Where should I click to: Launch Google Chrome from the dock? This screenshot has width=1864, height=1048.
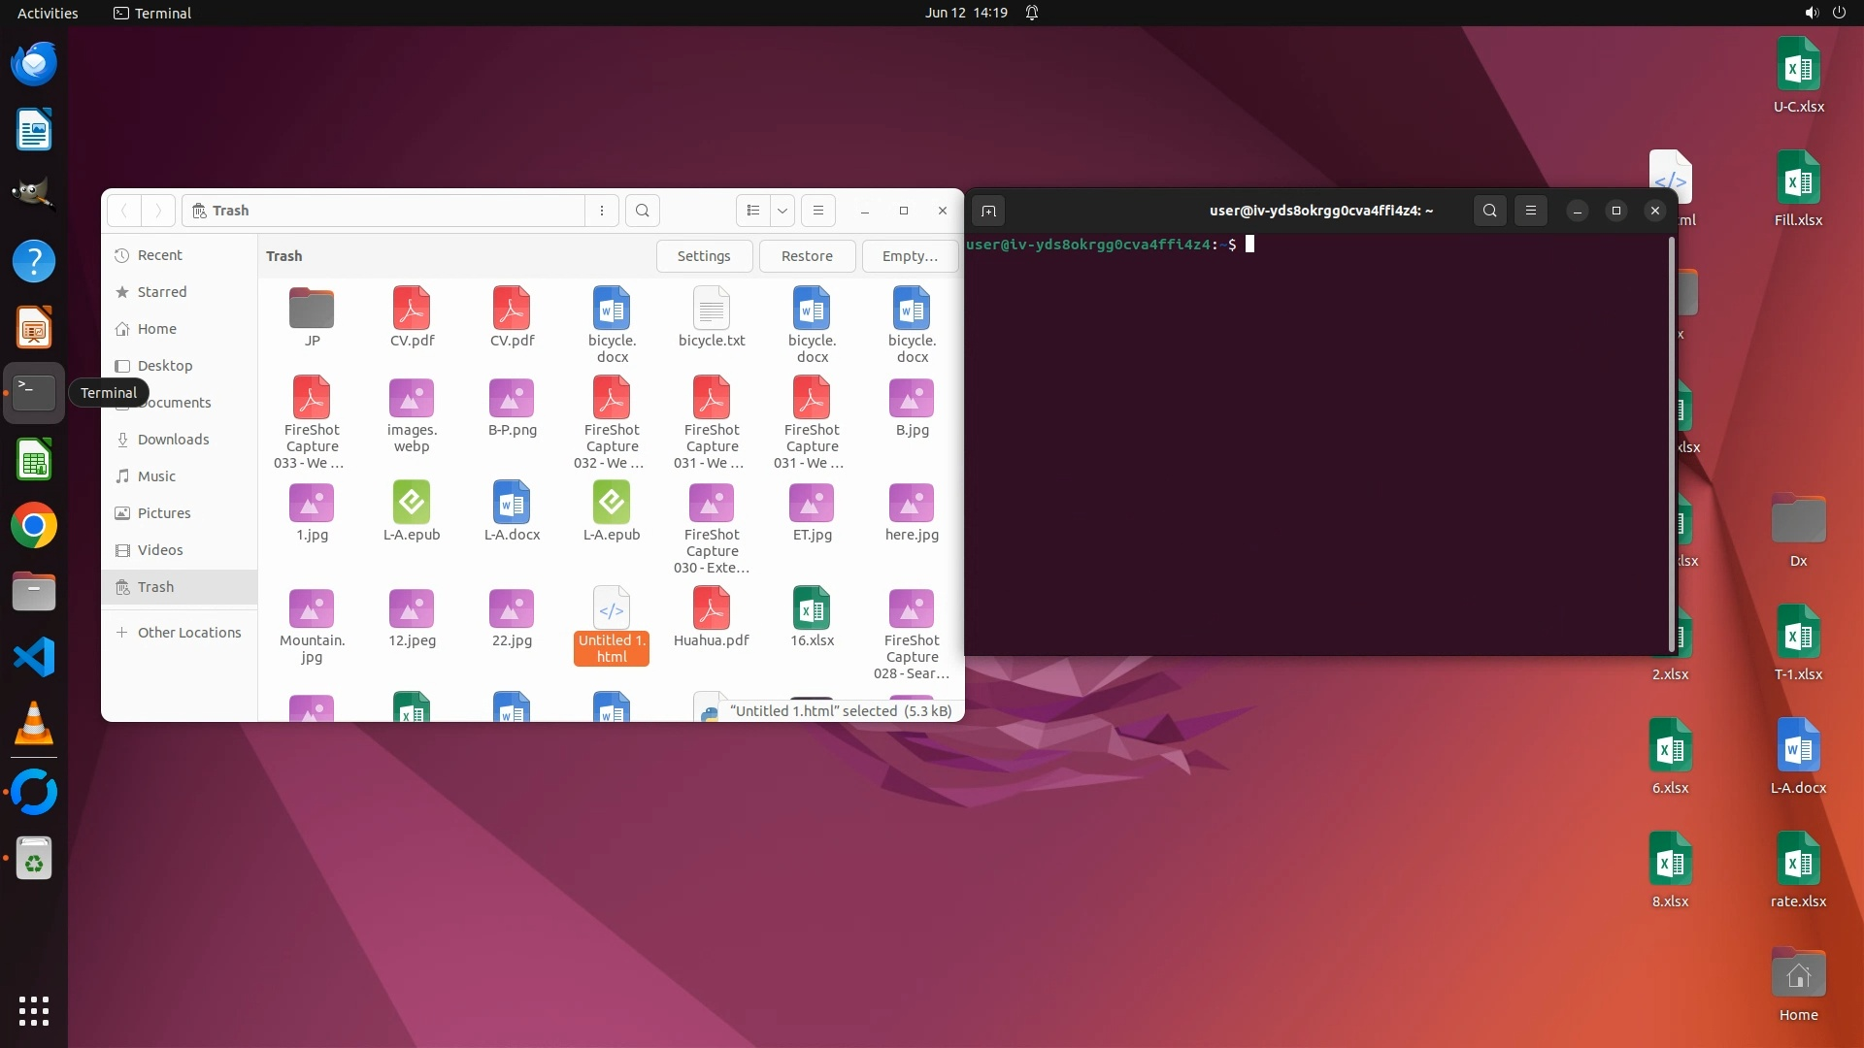34,526
